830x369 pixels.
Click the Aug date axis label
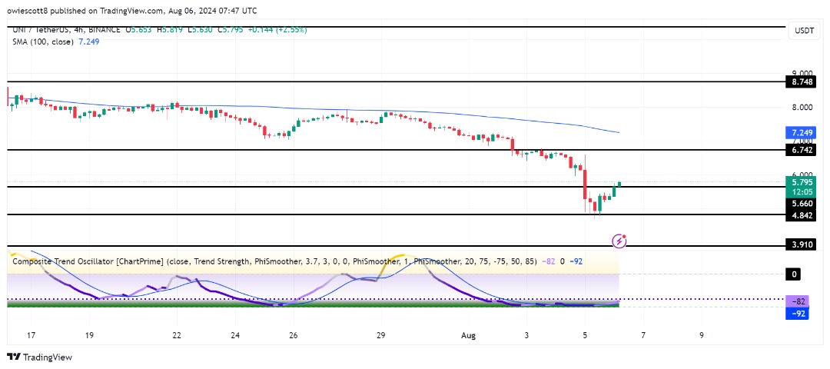(468, 335)
